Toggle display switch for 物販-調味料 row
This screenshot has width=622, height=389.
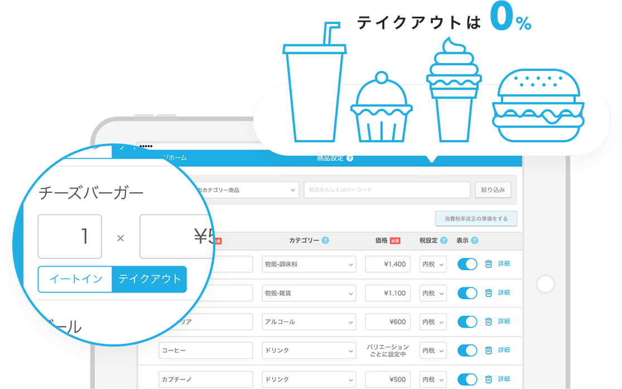(x=467, y=264)
